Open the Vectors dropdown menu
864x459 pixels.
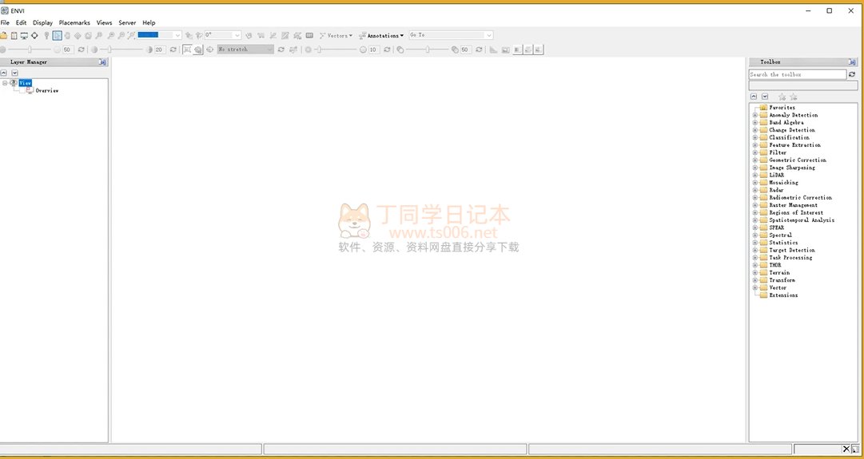tap(336, 35)
